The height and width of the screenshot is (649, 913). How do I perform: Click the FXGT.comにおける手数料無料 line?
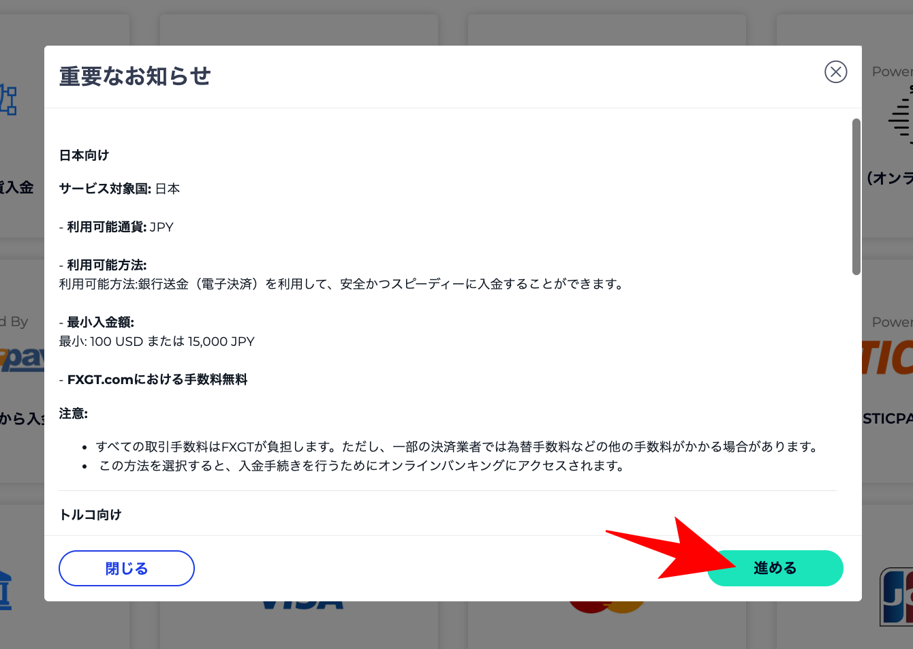point(153,379)
